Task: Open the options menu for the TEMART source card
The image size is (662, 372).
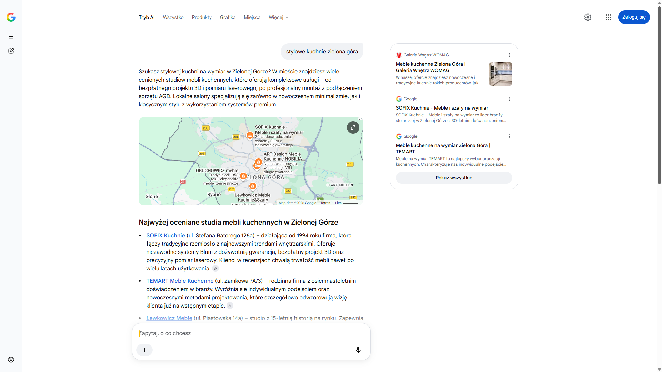Action: click(x=509, y=136)
